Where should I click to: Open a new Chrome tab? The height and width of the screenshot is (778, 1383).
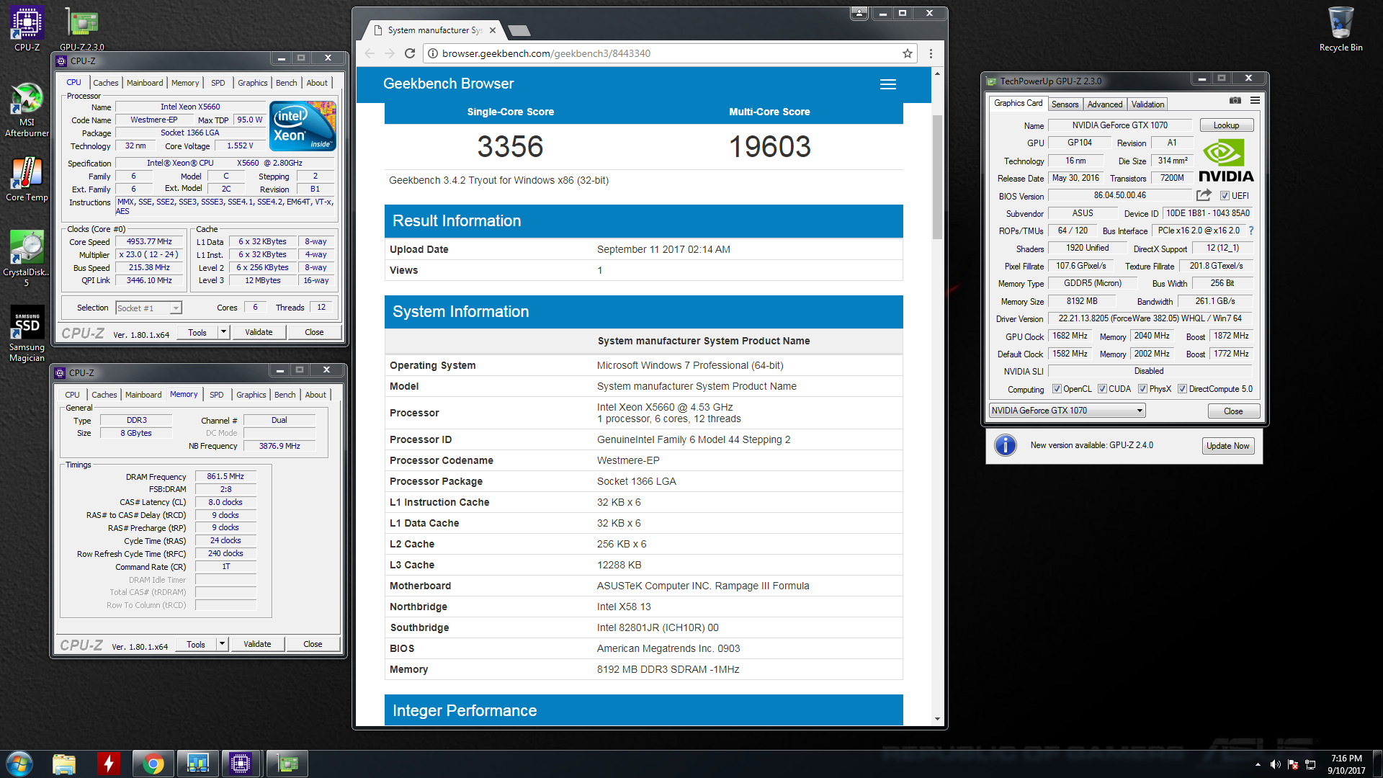click(519, 30)
